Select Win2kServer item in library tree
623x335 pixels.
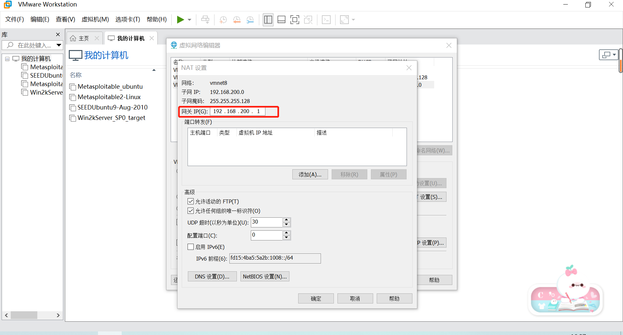42,92
